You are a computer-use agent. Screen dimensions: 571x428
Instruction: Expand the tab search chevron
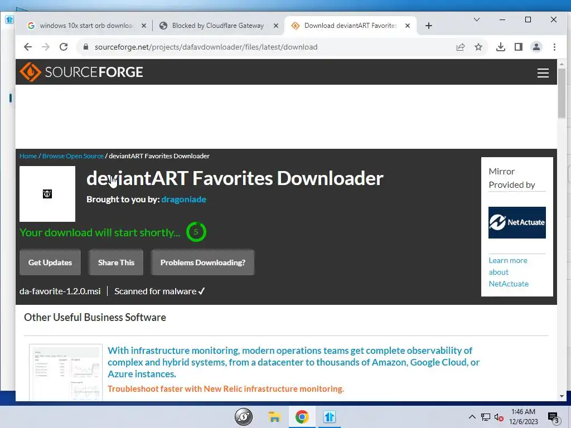click(x=476, y=20)
